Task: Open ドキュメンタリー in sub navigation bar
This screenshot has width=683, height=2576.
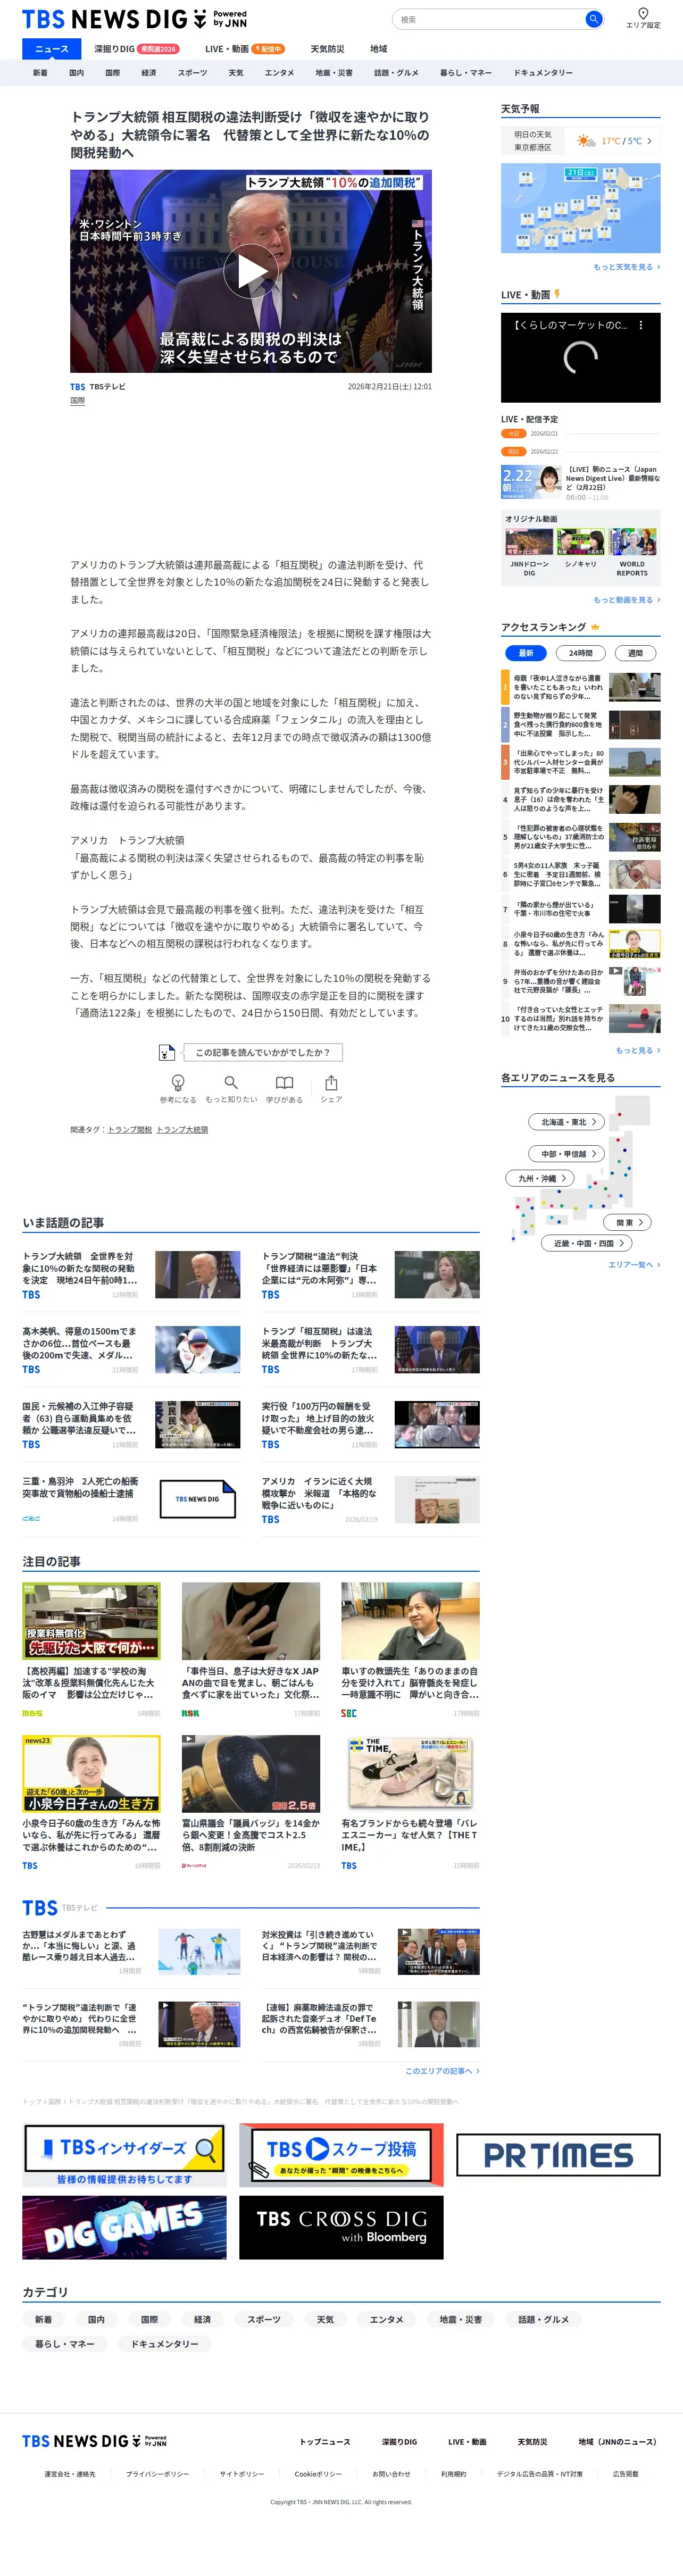Action: coord(543,73)
